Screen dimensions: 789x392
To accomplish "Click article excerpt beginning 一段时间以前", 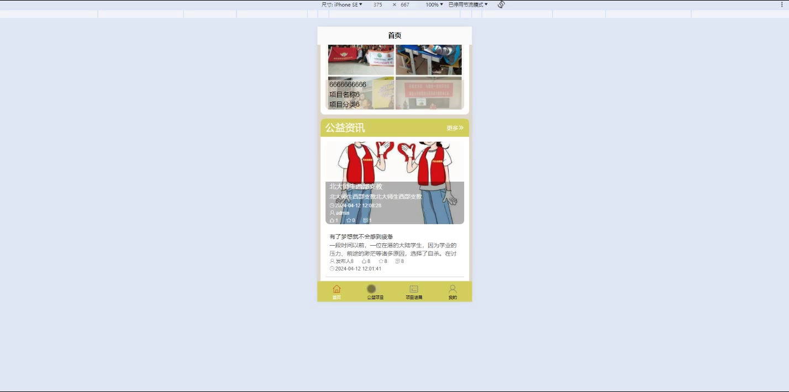I will pyautogui.click(x=393, y=250).
